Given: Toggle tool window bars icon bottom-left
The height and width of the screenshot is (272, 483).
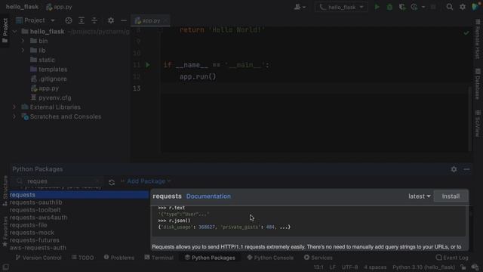Looking at the screenshot, I should click(x=5, y=267).
